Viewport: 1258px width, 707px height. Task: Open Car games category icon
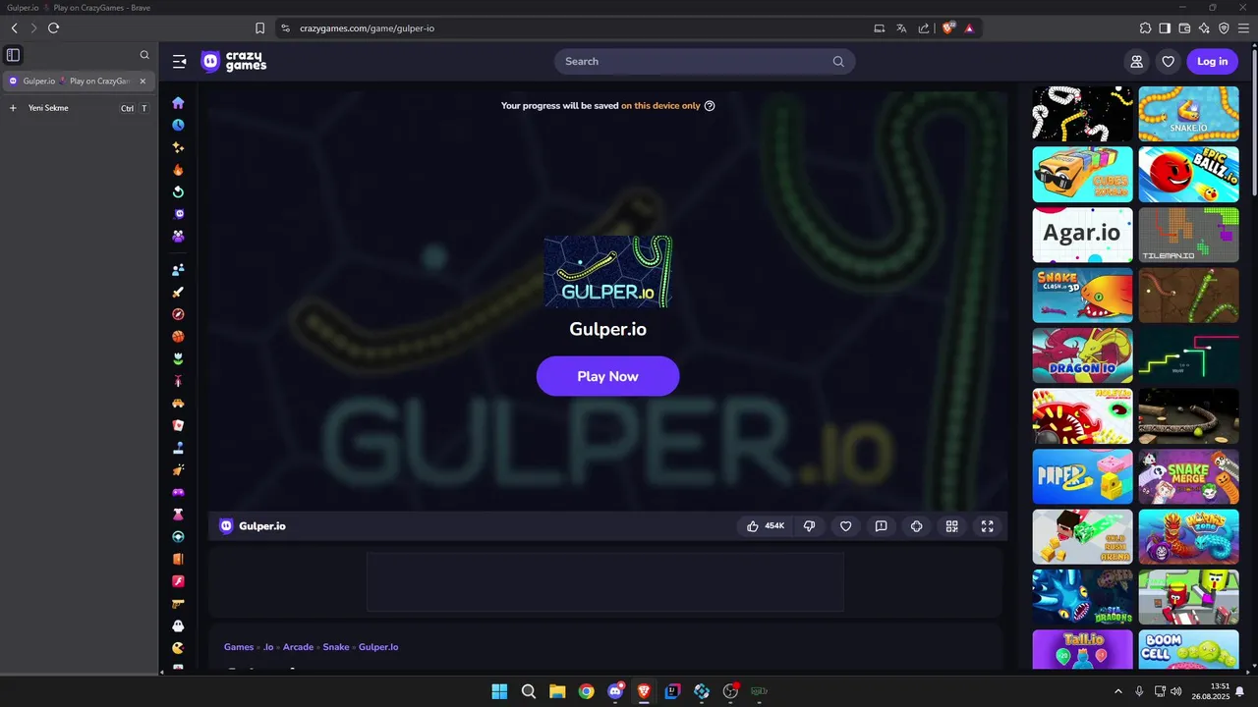click(178, 404)
